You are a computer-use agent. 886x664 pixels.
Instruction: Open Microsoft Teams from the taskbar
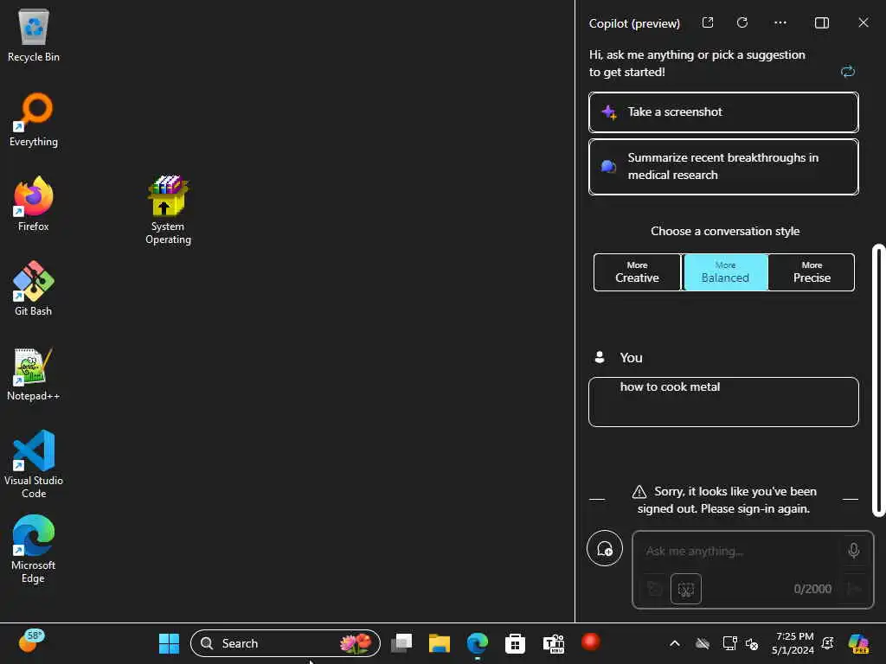pos(553,643)
